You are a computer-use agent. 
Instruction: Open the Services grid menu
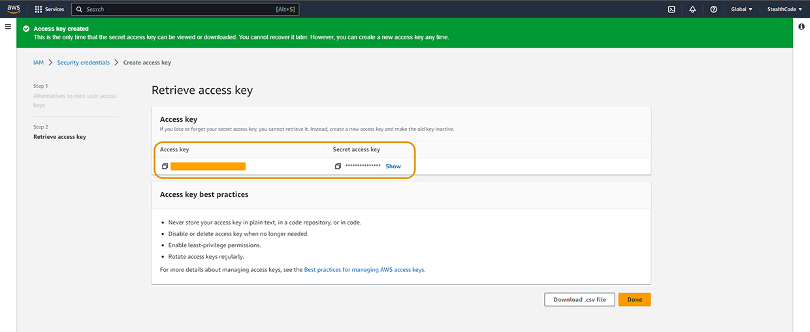tap(50, 9)
